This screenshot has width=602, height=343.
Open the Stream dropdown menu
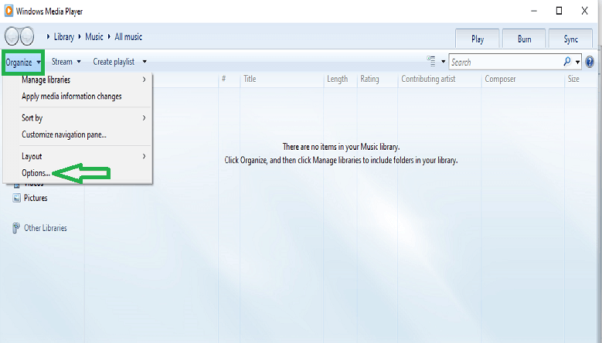pyautogui.click(x=66, y=62)
